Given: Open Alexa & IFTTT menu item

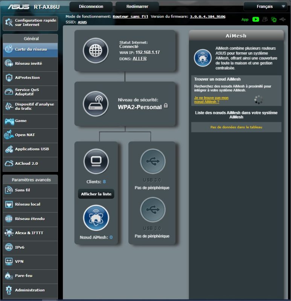Looking at the screenshot, I should click(30, 233).
